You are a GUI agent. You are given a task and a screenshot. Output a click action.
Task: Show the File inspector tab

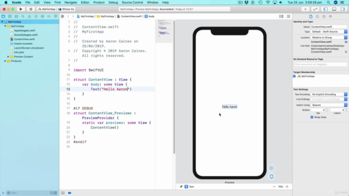[x=311, y=16]
